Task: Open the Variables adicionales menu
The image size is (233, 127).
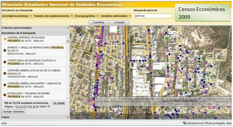Action: click(x=116, y=16)
